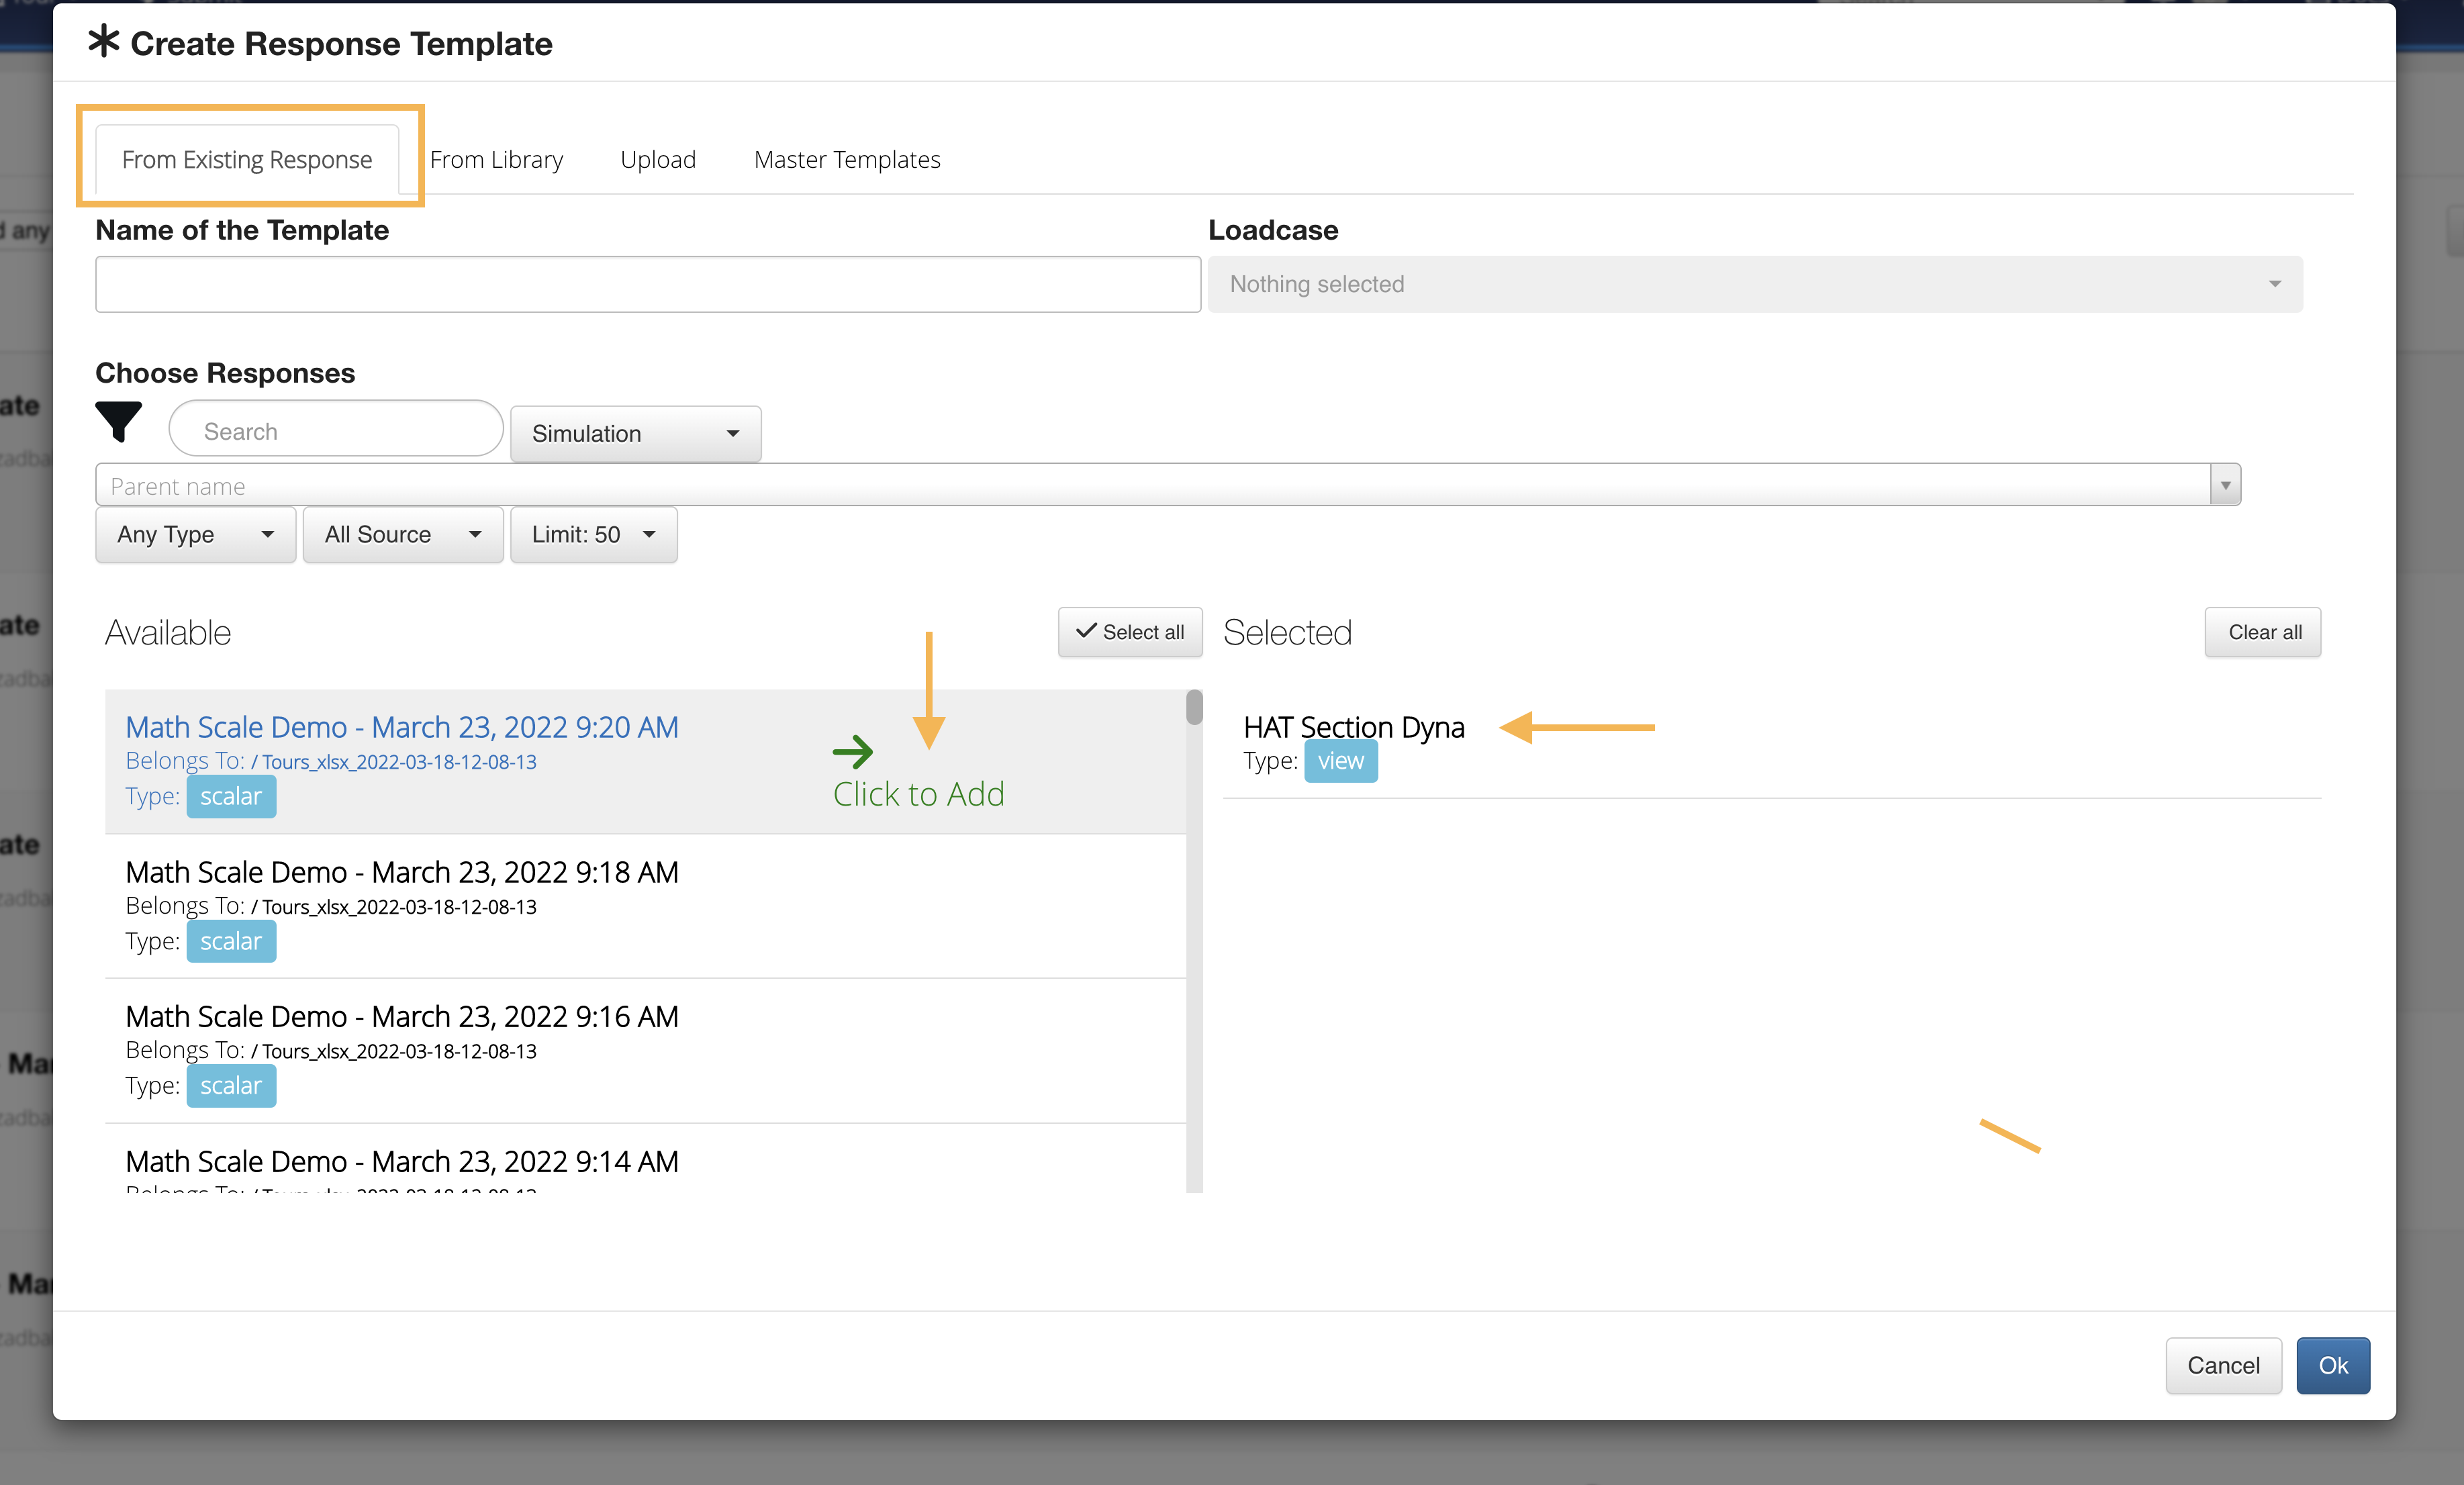This screenshot has height=1485, width=2464.
Task: Click the green Click to Add arrow
Action: (852, 751)
